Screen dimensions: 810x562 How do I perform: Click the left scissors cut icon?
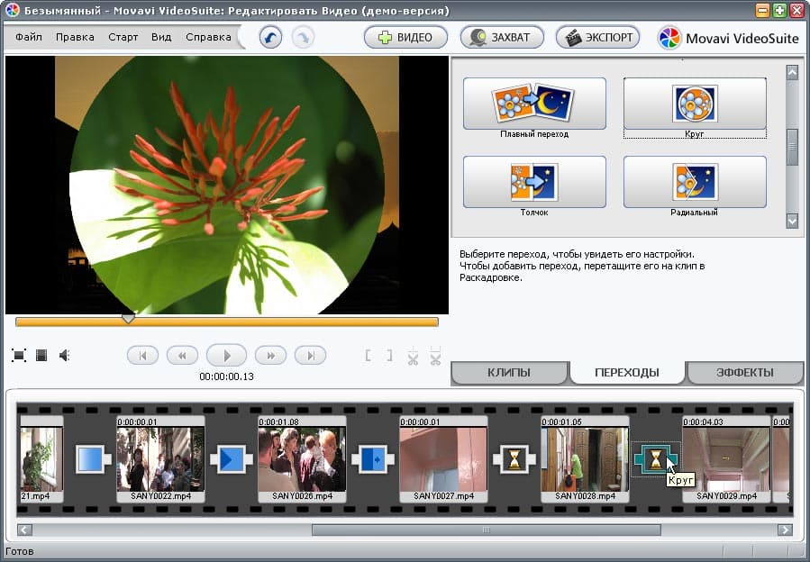413,356
